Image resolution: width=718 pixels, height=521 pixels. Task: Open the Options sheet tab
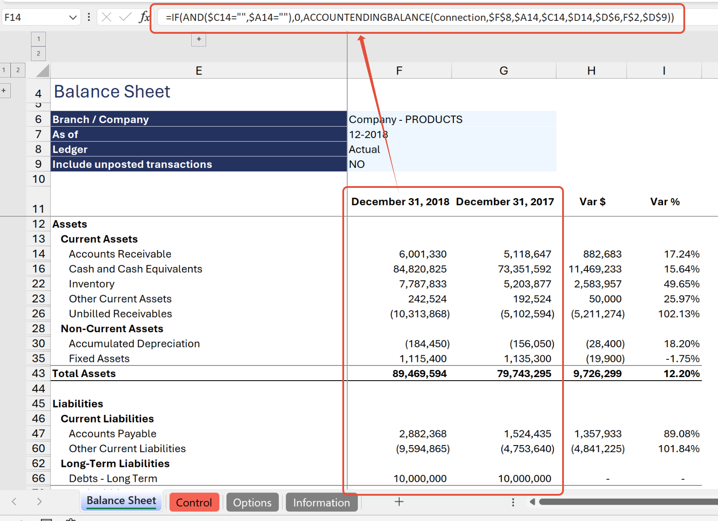[x=252, y=502]
